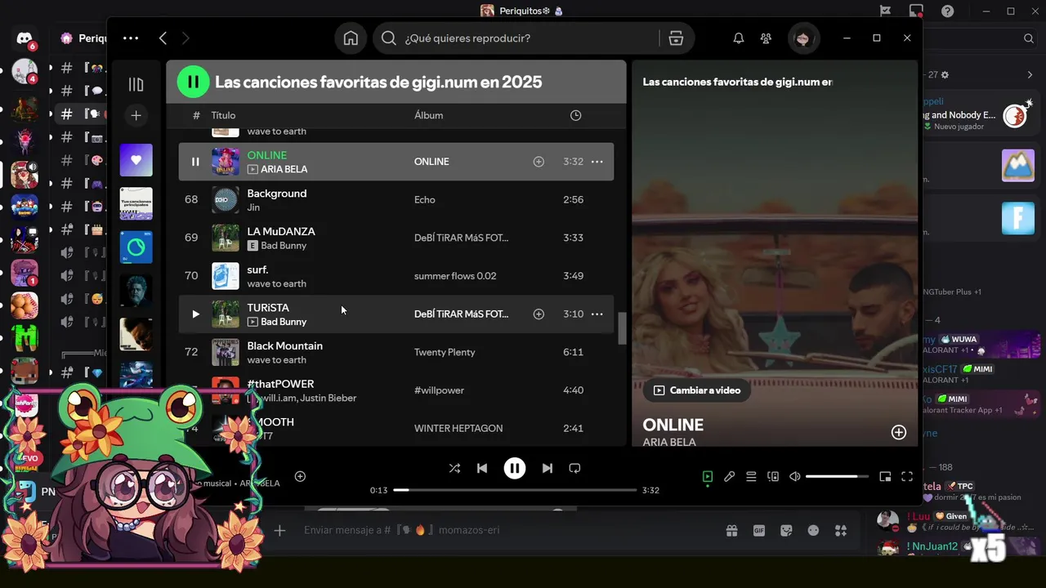Open Spotify notifications bell
Image resolution: width=1046 pixels, height=588 pixels.
pyautogui.click(x=738, y=38)
